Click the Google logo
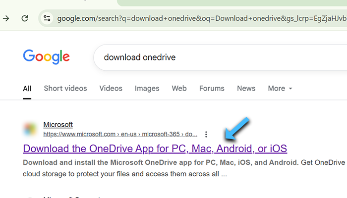Viewport: 347px width, 198px height. 47,57
